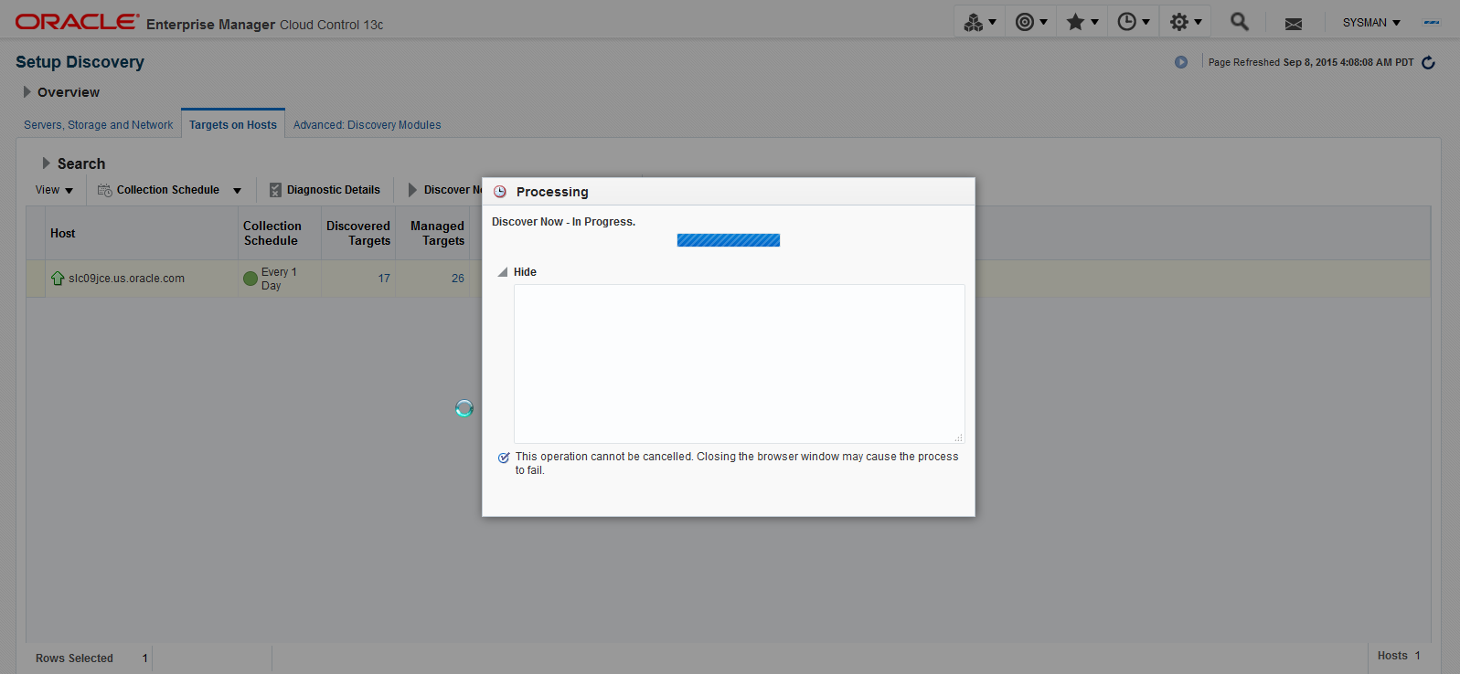Click the Hosts count in footer

coord(1399,656)
